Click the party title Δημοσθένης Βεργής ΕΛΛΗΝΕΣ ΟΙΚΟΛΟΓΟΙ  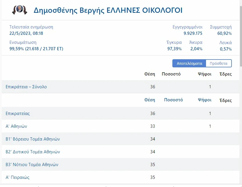108,10
